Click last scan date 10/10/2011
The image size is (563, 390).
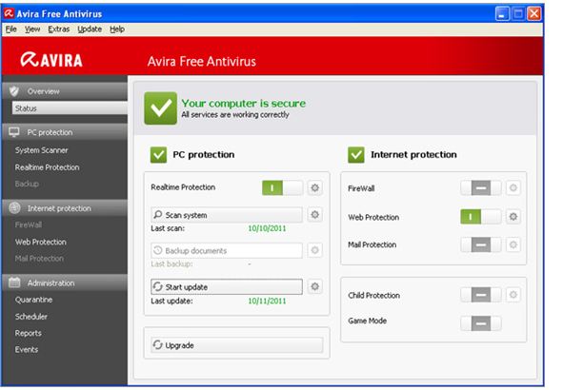[x=267, y=228]
